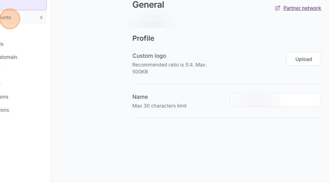Click the Custom logo label
This screenshot has height=183, width=329.
[149, 56]
